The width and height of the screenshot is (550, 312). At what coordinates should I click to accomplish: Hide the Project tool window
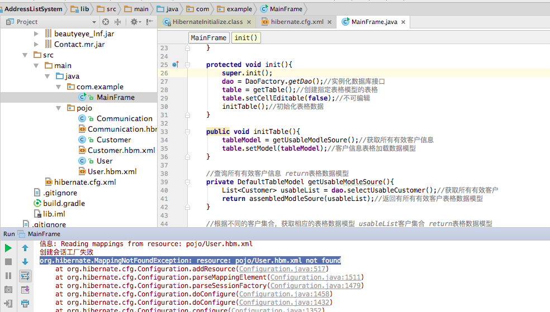(150, 22)
